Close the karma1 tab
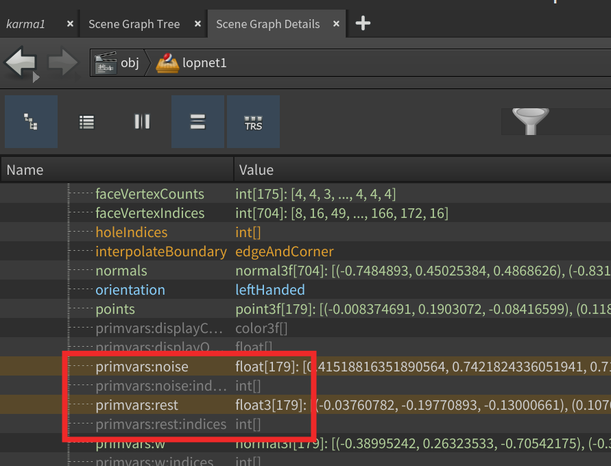 point(70,24)
